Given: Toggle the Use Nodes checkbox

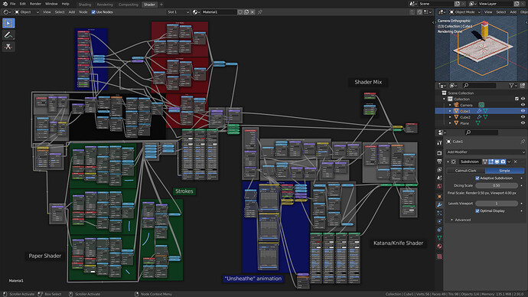Looking at the screenshot, I should point(93,12).
